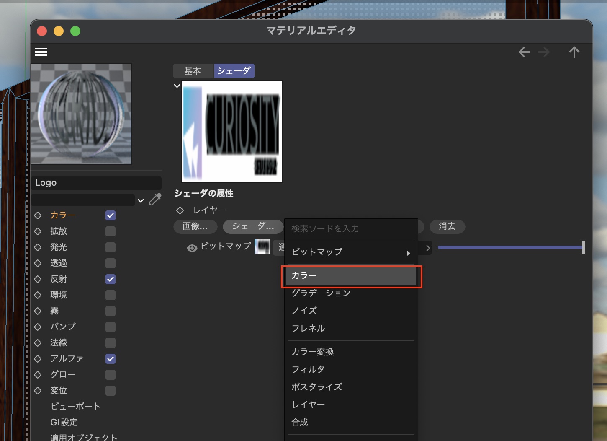Screen dimensions: 607x441
Task: Click the keyframe diamond beside レイヤー
Action: [180, 210]
